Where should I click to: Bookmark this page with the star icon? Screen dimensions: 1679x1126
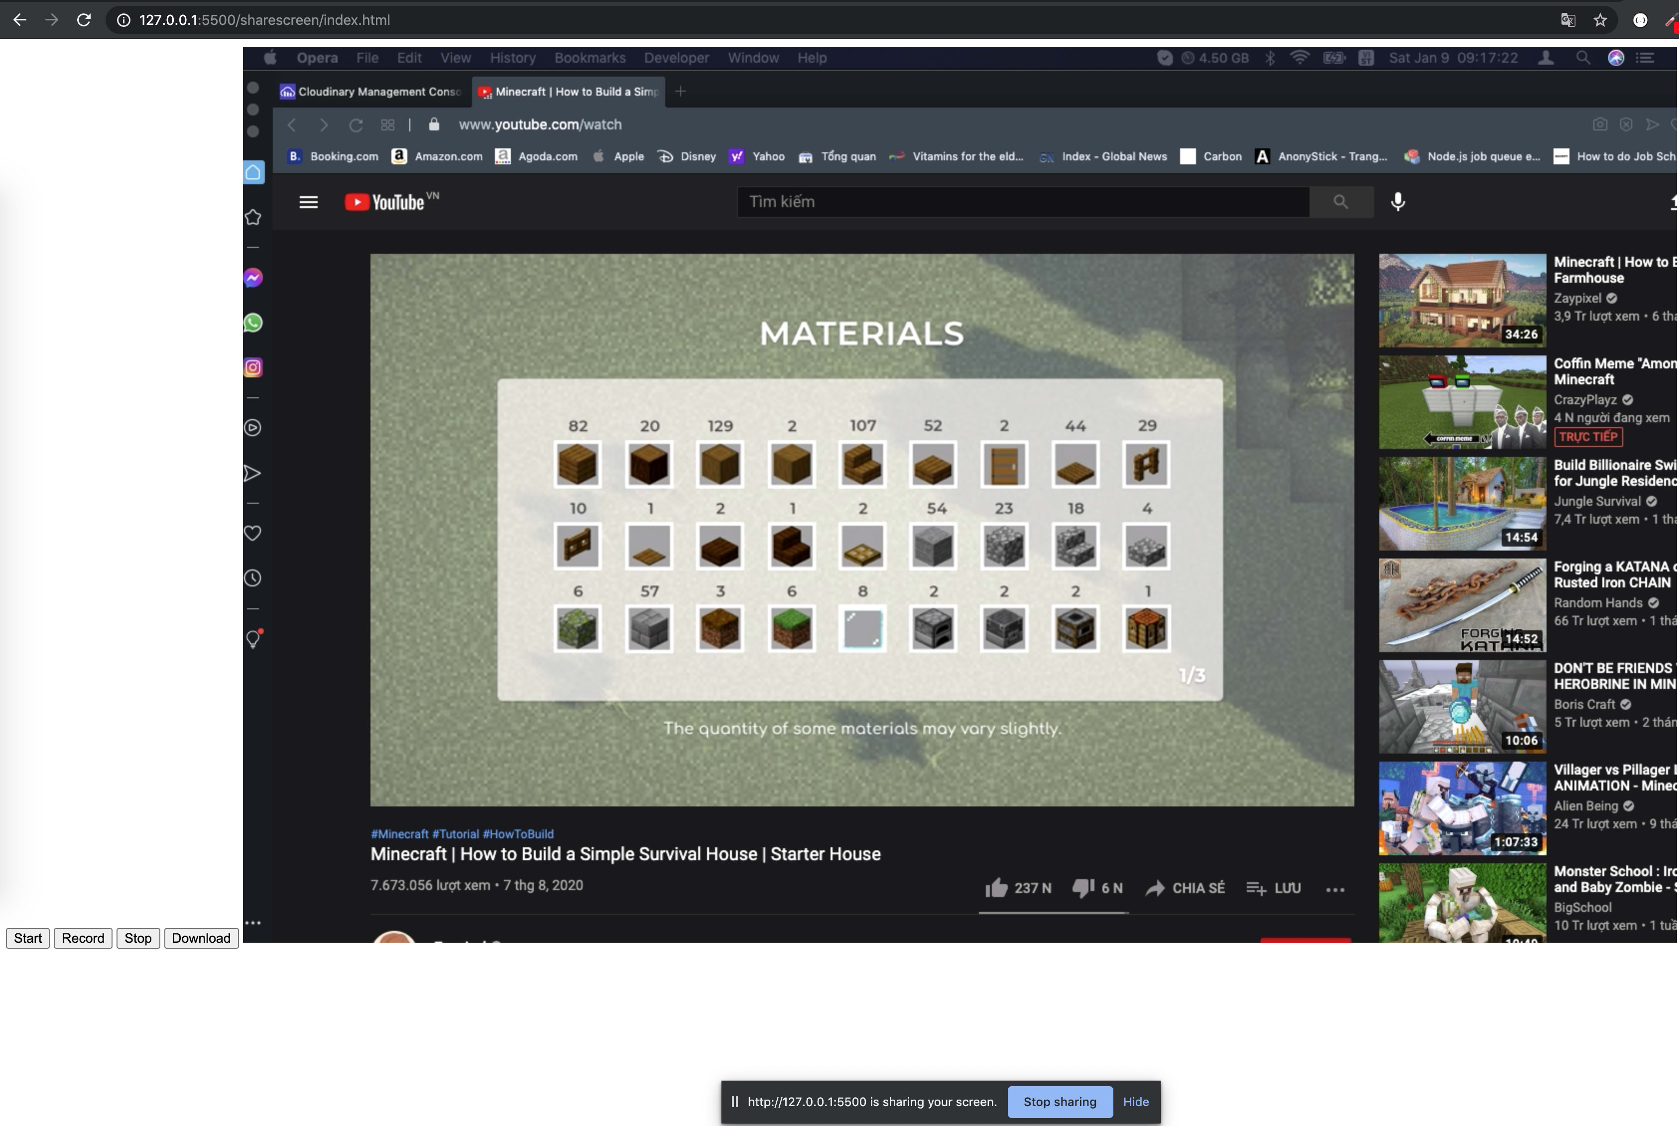1600,20
